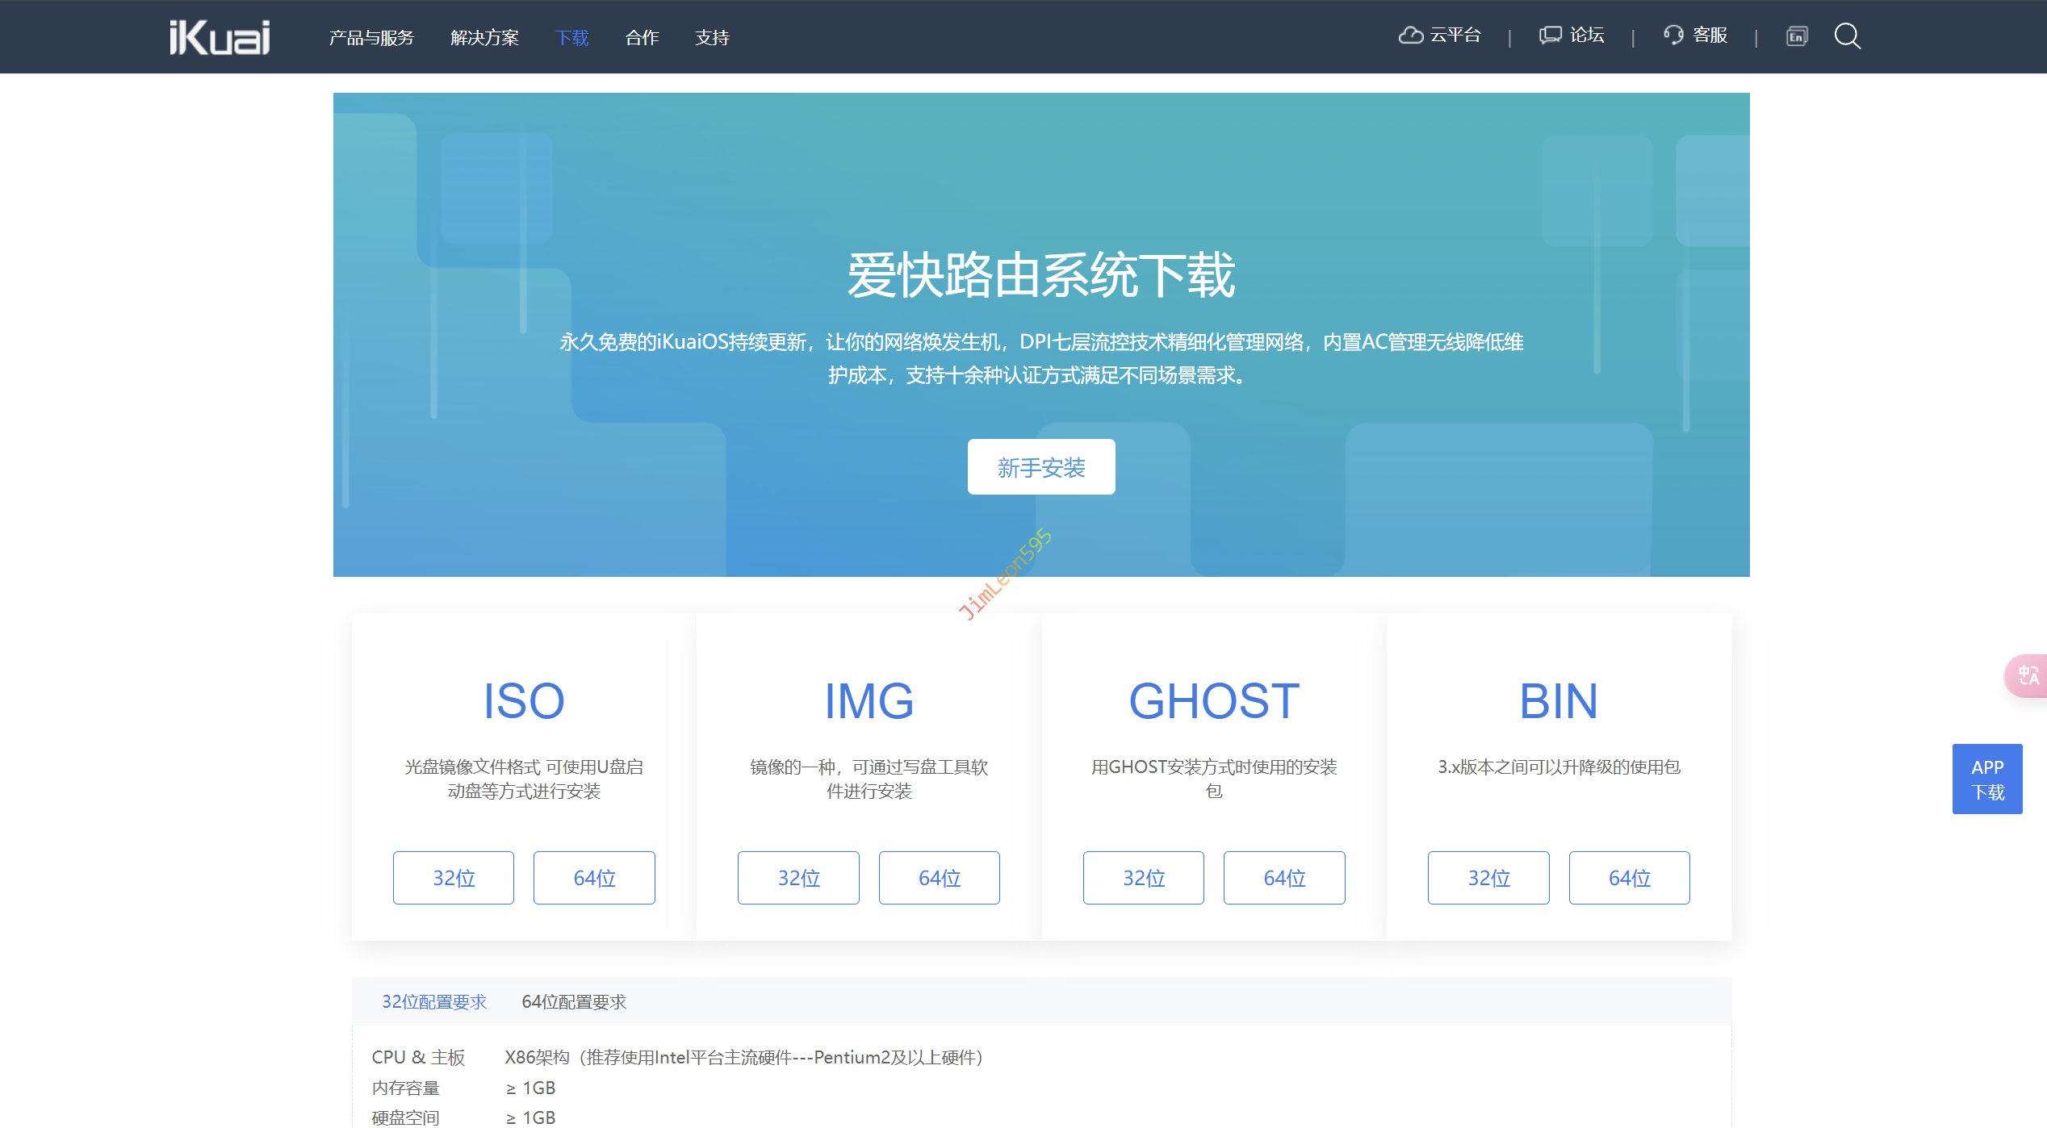Viewport: 2047px width, 1128px height.
Task: Select the 下载 nav item
Action: pos(571,38)
